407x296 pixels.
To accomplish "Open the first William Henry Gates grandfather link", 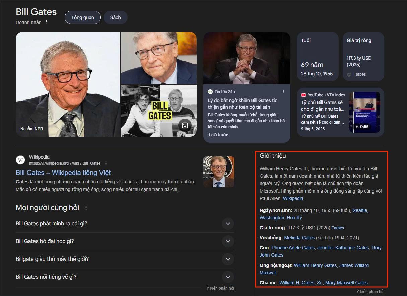I will pos(315,265).
